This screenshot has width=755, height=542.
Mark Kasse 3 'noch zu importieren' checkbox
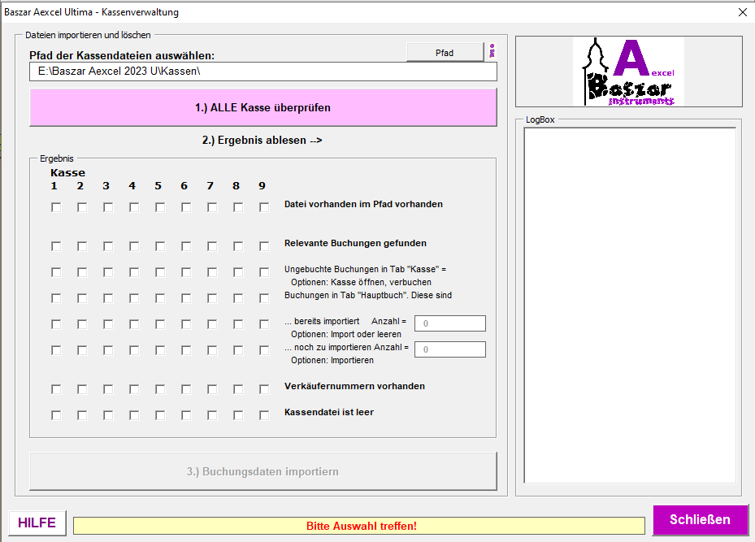(108, 350)
